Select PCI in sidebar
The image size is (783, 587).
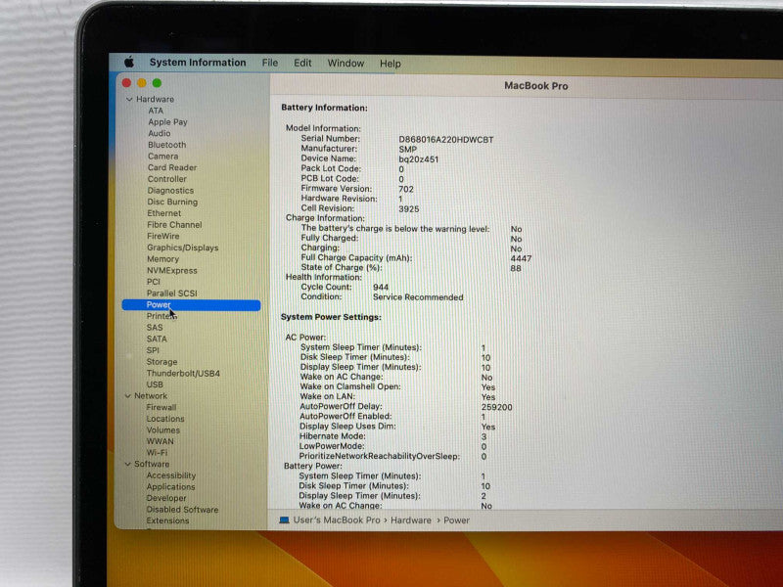click(x=154, y=282)
